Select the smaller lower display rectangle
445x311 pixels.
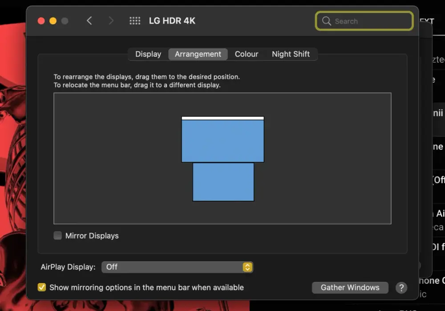[223, 182]
